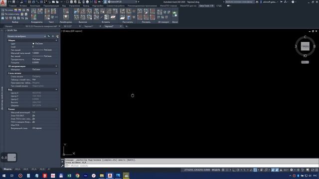The image size is (319, 179).
Task: Click the ViewCube north С compass label
Action: pos(305,37)
